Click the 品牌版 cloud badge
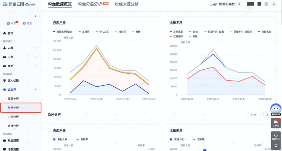Screen dimensions: 282x151 (30, 4)
